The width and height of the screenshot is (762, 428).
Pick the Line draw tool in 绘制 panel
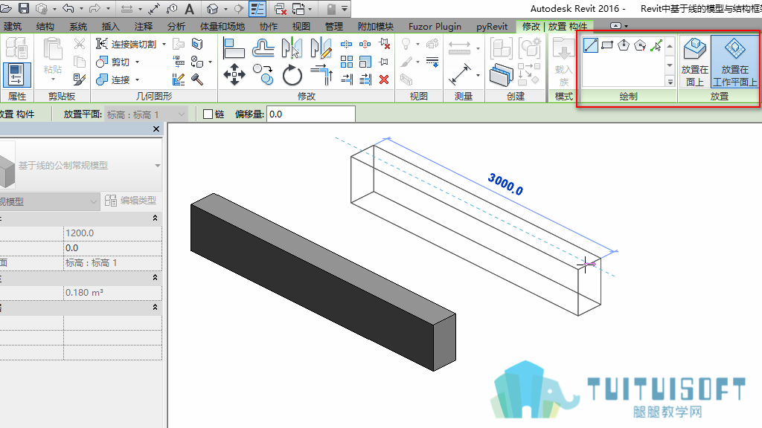[x=590, y=45]
